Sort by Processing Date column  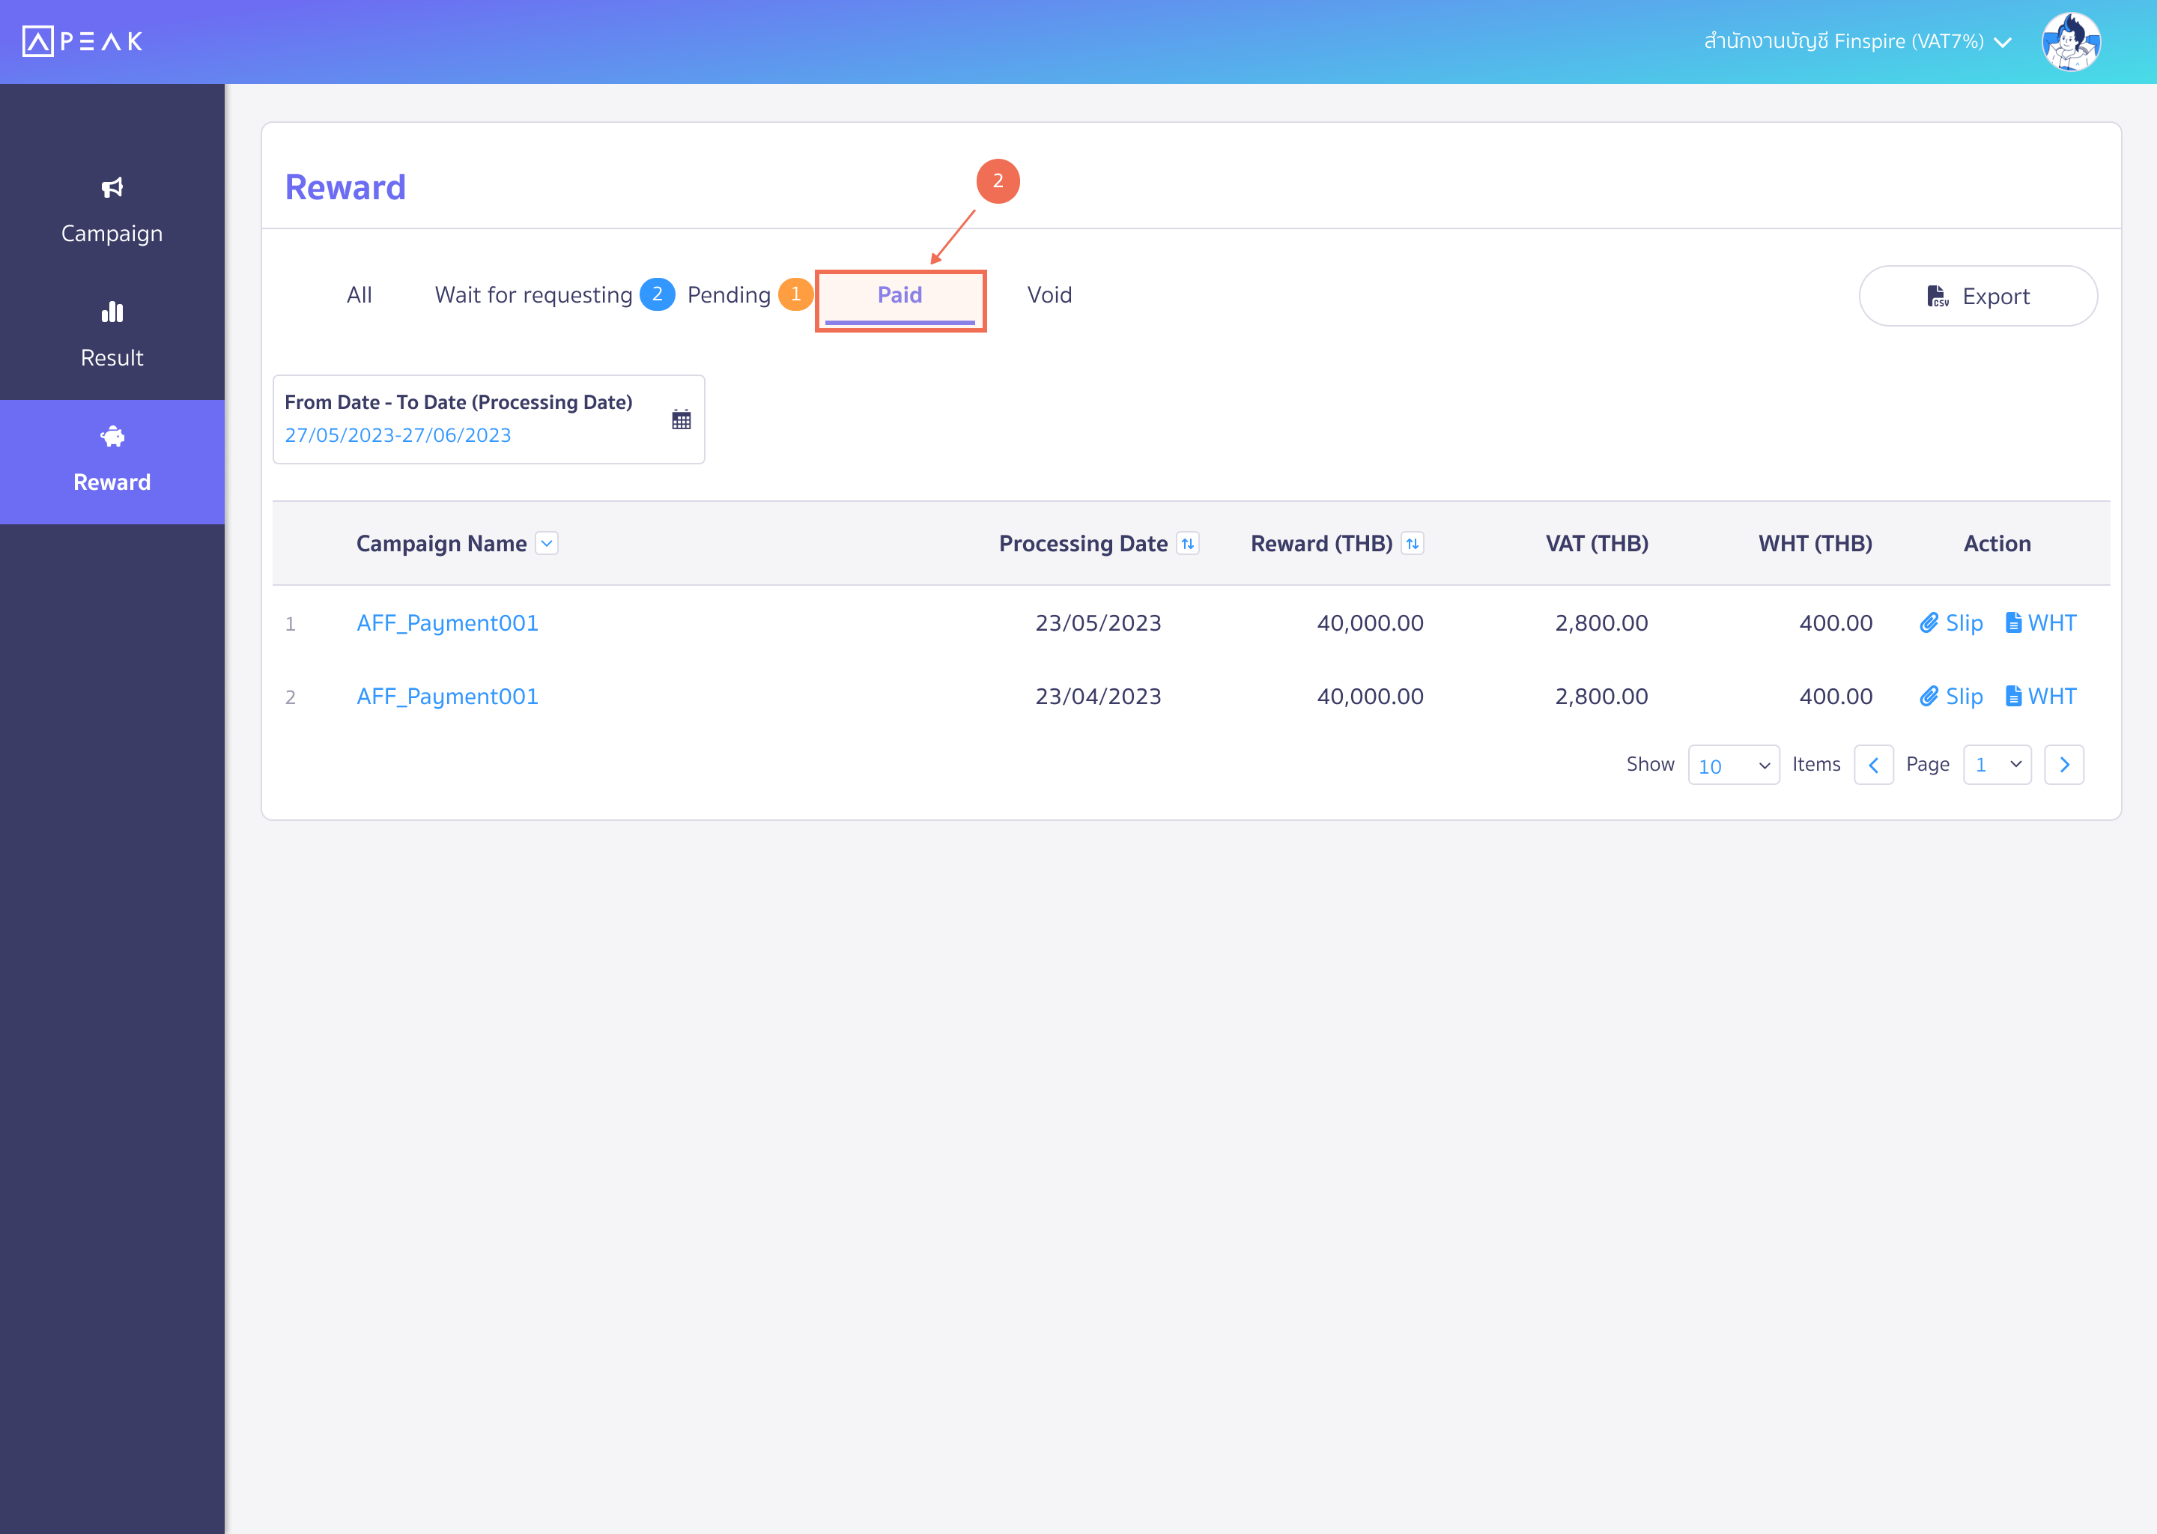(x=1188, y=543)
